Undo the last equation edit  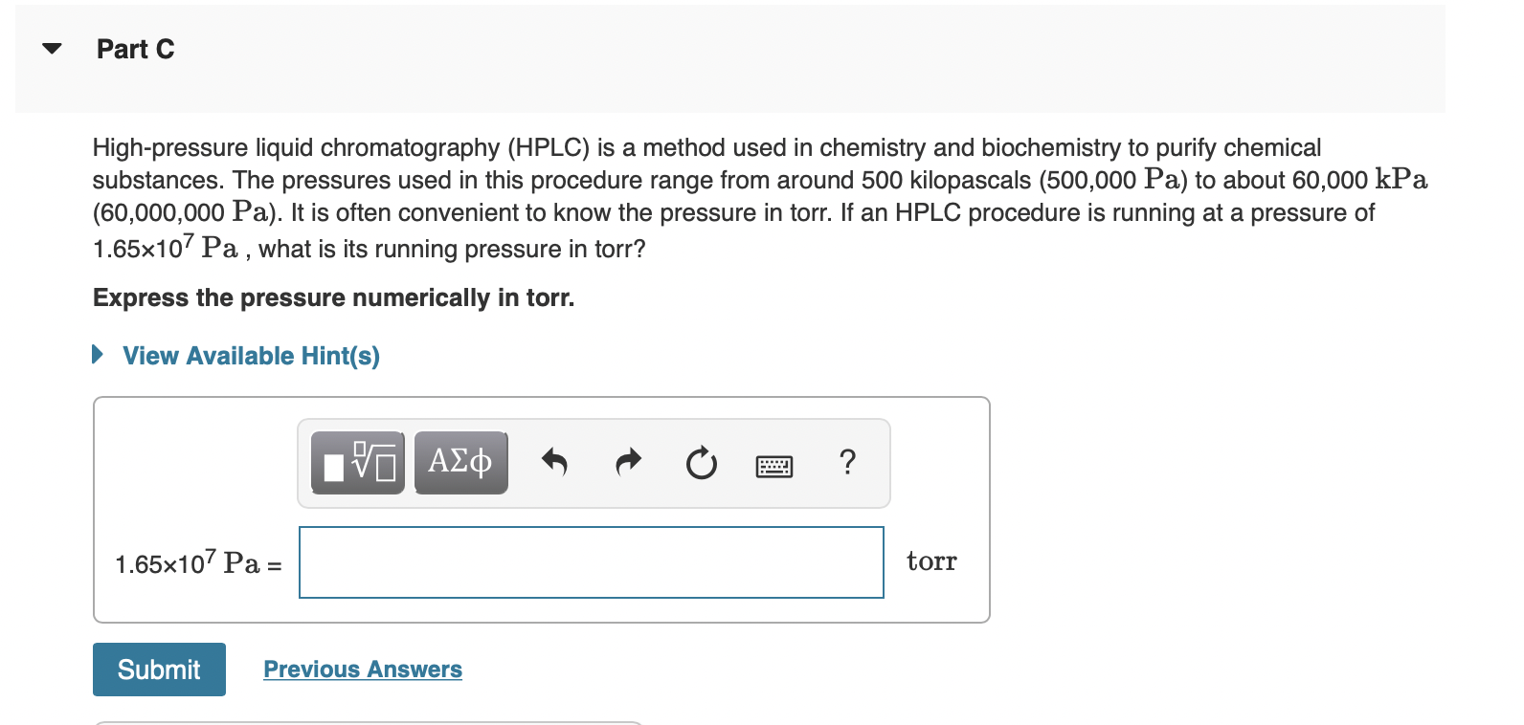click(555, 463)
